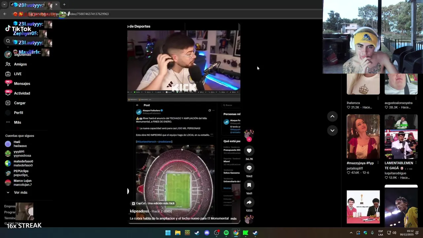This screenshot has width=423, height=238.
Task: Click the CapCut edición más fácil tag
Action: [153, 203]
